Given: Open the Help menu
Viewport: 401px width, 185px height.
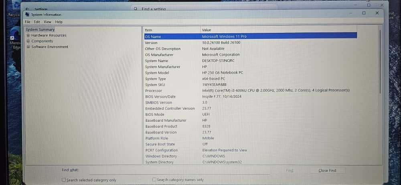Looking at the screenshot, I should (x=59, y=22).
